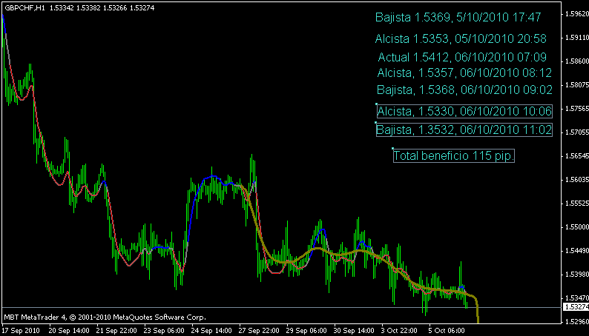Viewport: 589px width, 336px height.
Task: Click the 1.59620 price axis level
Action: tap(575, 14)
